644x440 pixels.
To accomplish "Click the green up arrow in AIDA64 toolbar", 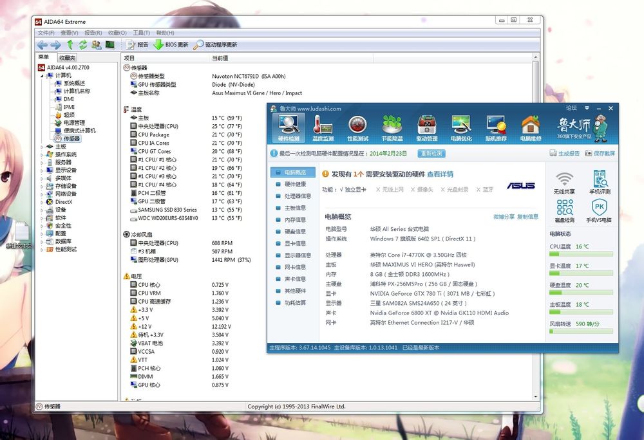I will tap(70, 44).
